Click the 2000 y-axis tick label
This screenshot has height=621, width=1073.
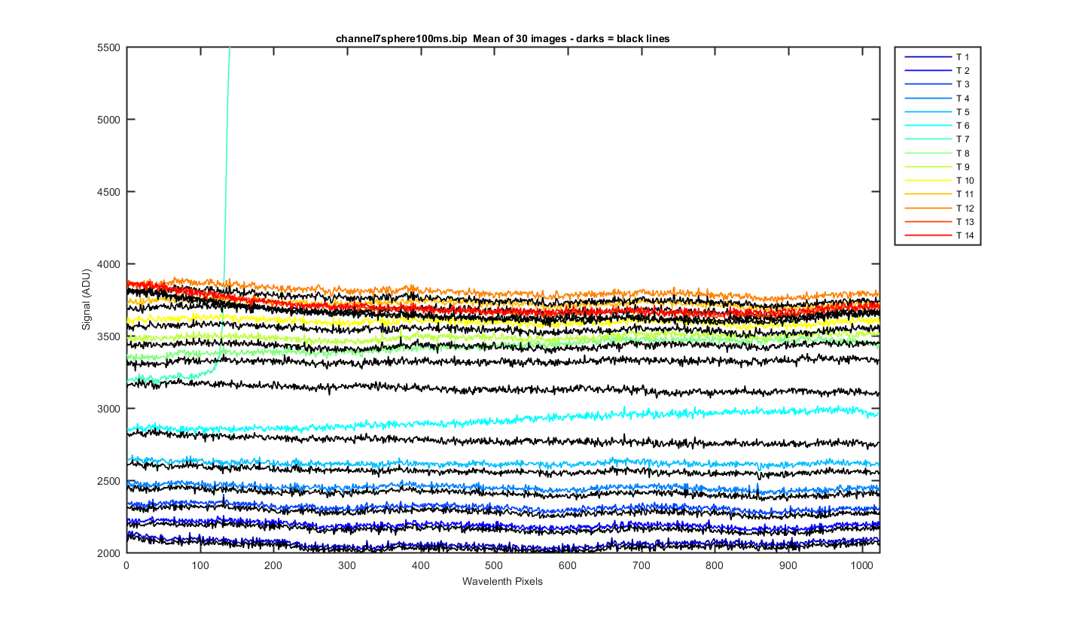coord(108,553)
